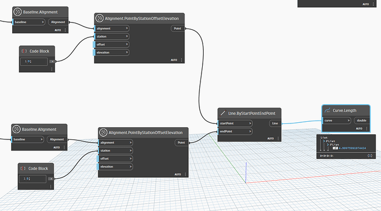
Task: Click the bottom Code Block bracket icon
Action: click(x=23, y=169)
